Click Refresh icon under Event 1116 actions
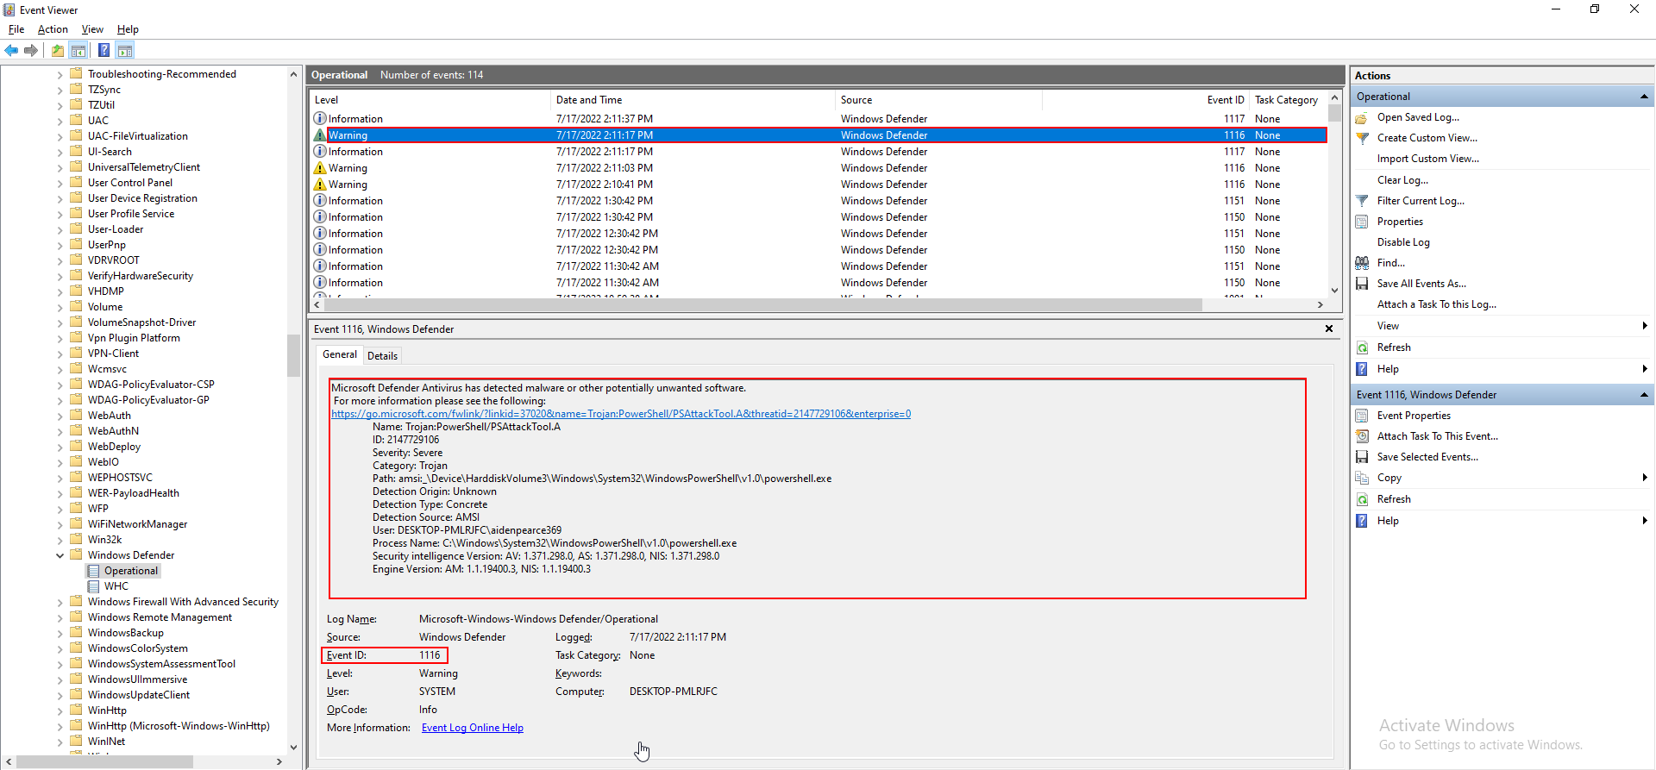 click(x=1362, y=499)
